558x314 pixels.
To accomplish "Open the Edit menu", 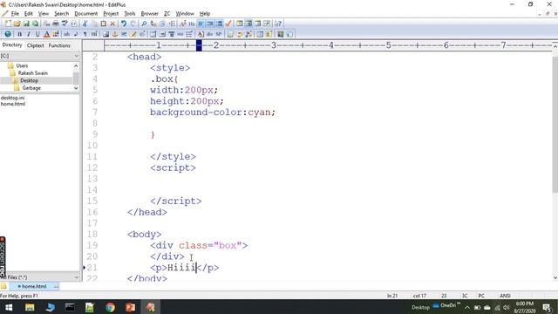I will click(x=29, y=14).
